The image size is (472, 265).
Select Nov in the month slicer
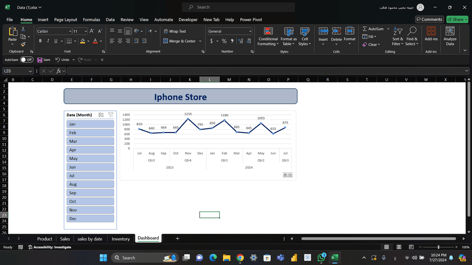90,210
